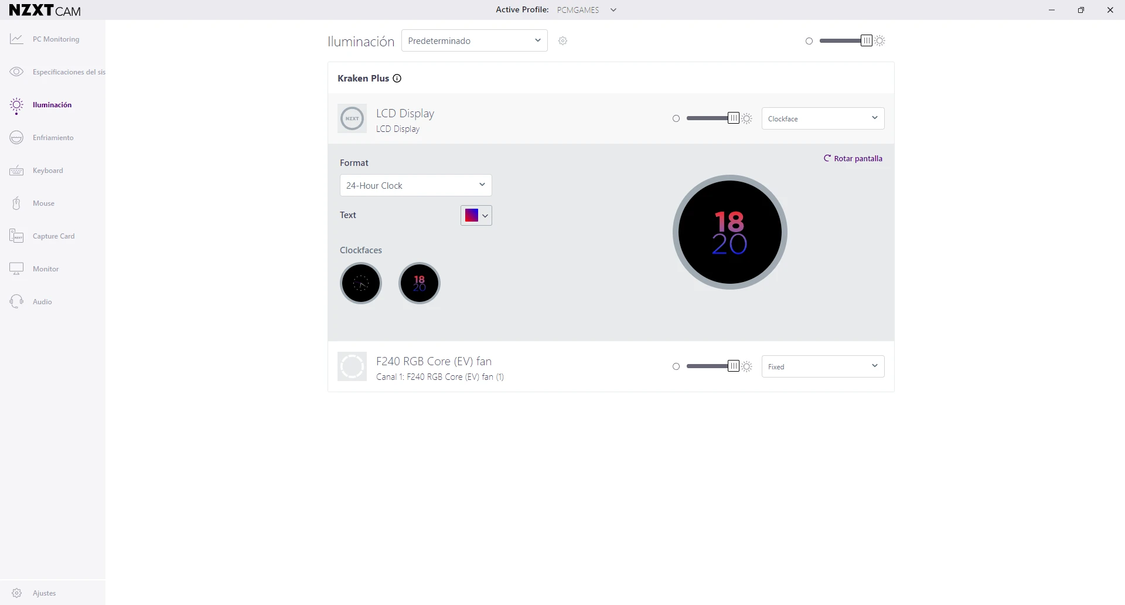Click the NZXT CAM logo
The height and width of the screenshot is (605, 1125).
(x=45, y=10)
